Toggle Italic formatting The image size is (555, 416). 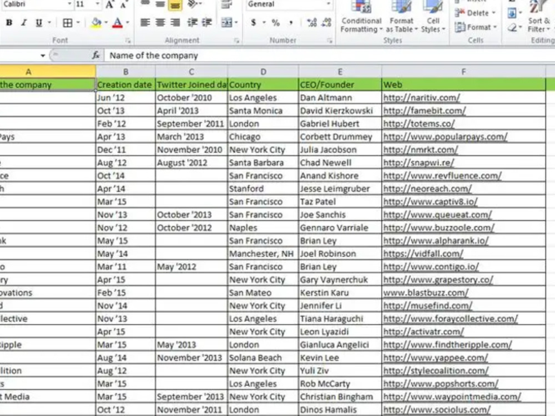24,23
